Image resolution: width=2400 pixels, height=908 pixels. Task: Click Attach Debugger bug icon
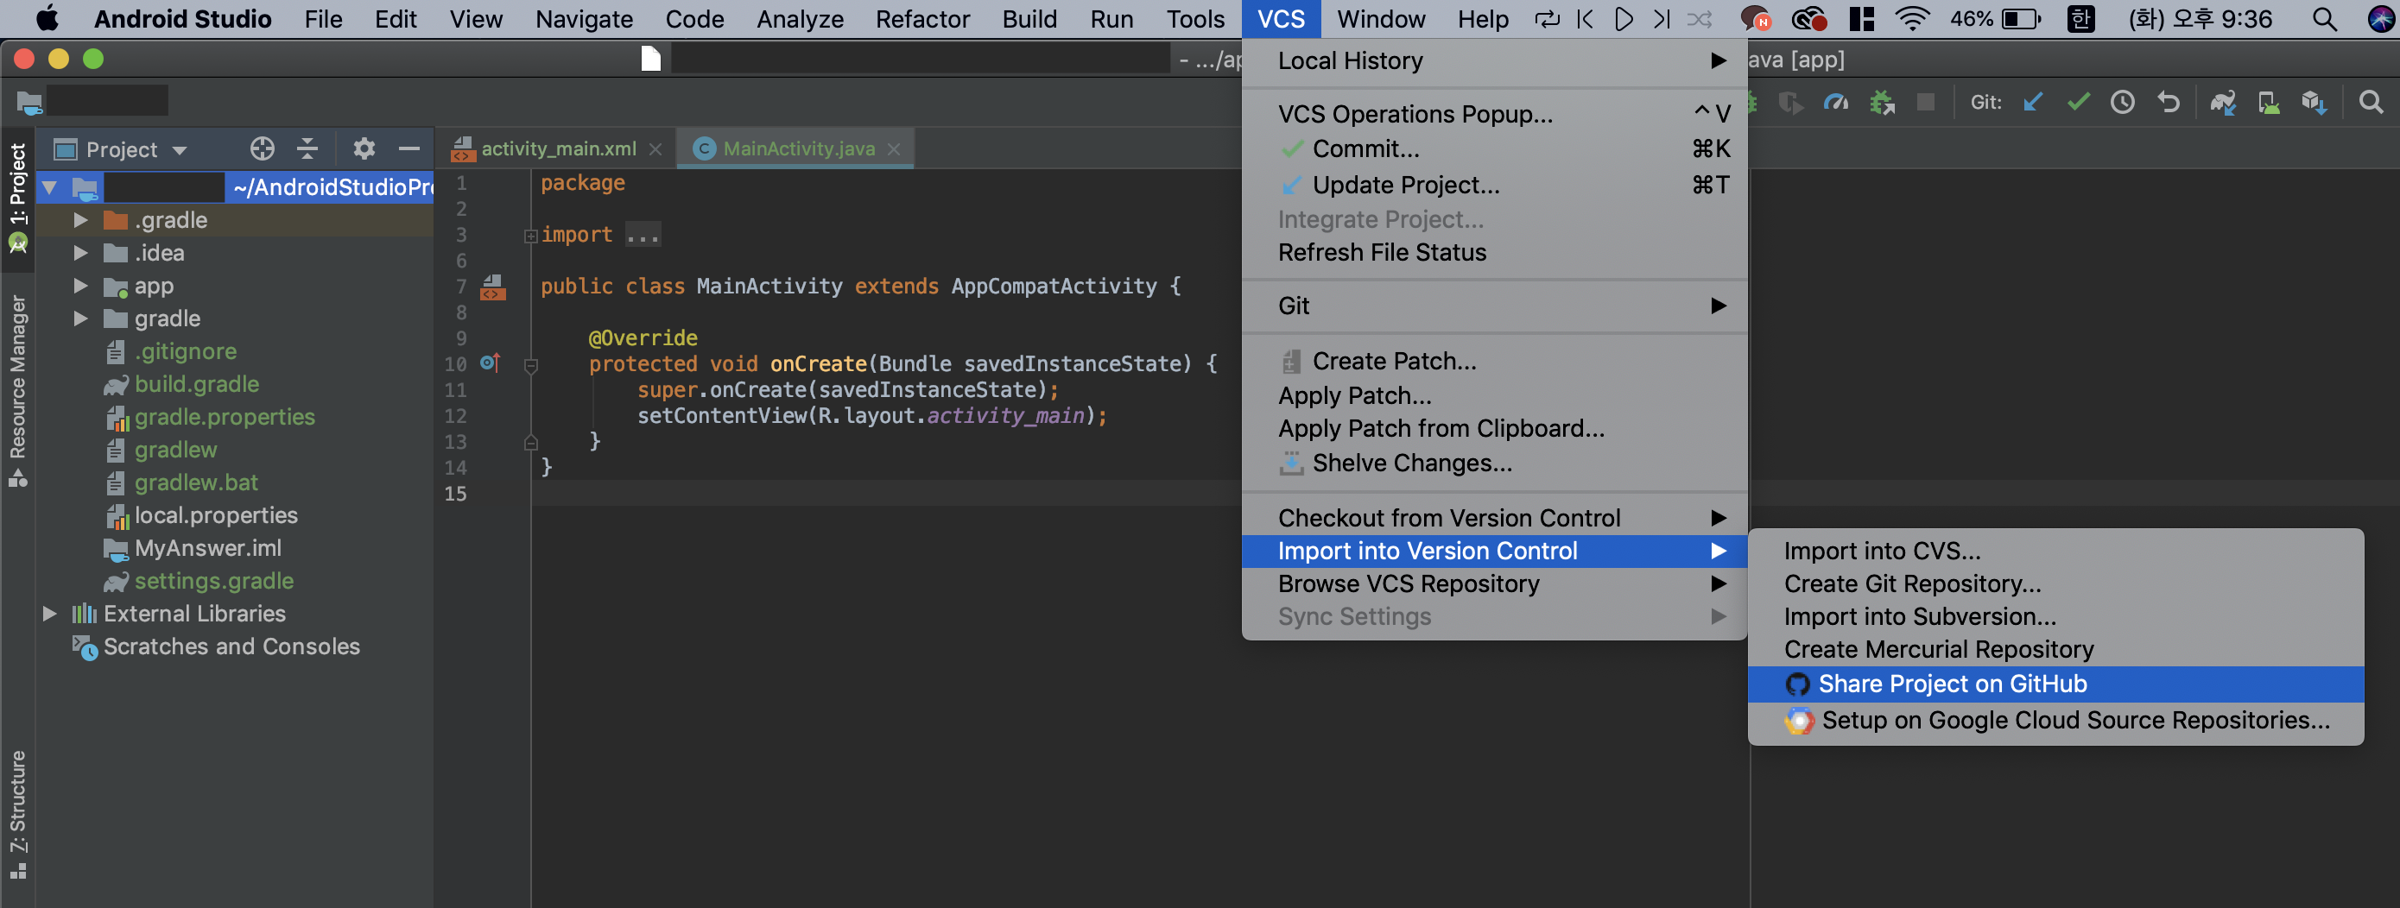point(1882,102)
